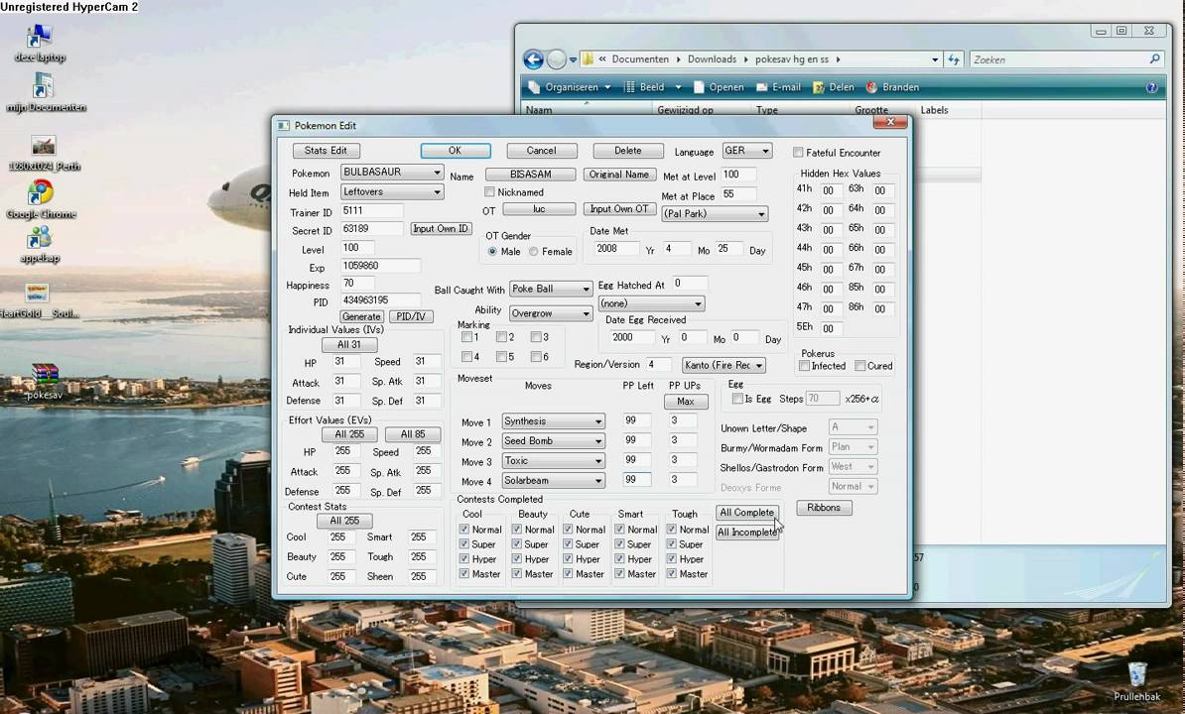The image size is (1185, 714).
Task: Click Branden in the Explorer toolbar
Action: [x=892, y=87]
